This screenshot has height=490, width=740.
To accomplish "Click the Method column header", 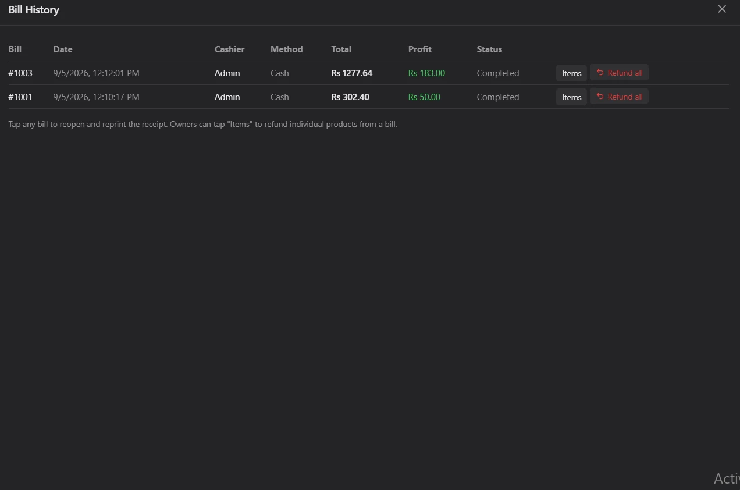I will (x=287, y=49).
